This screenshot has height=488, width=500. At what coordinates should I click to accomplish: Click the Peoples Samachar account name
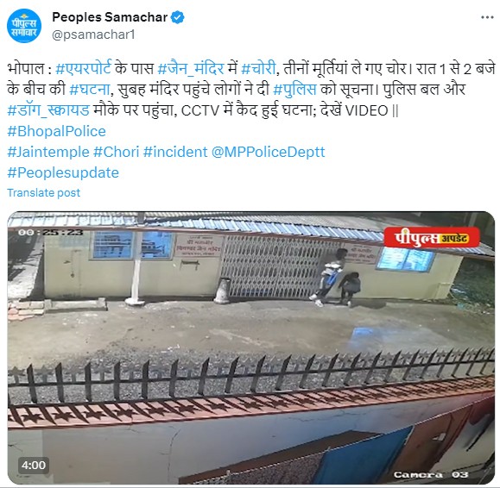click(110, 17)
